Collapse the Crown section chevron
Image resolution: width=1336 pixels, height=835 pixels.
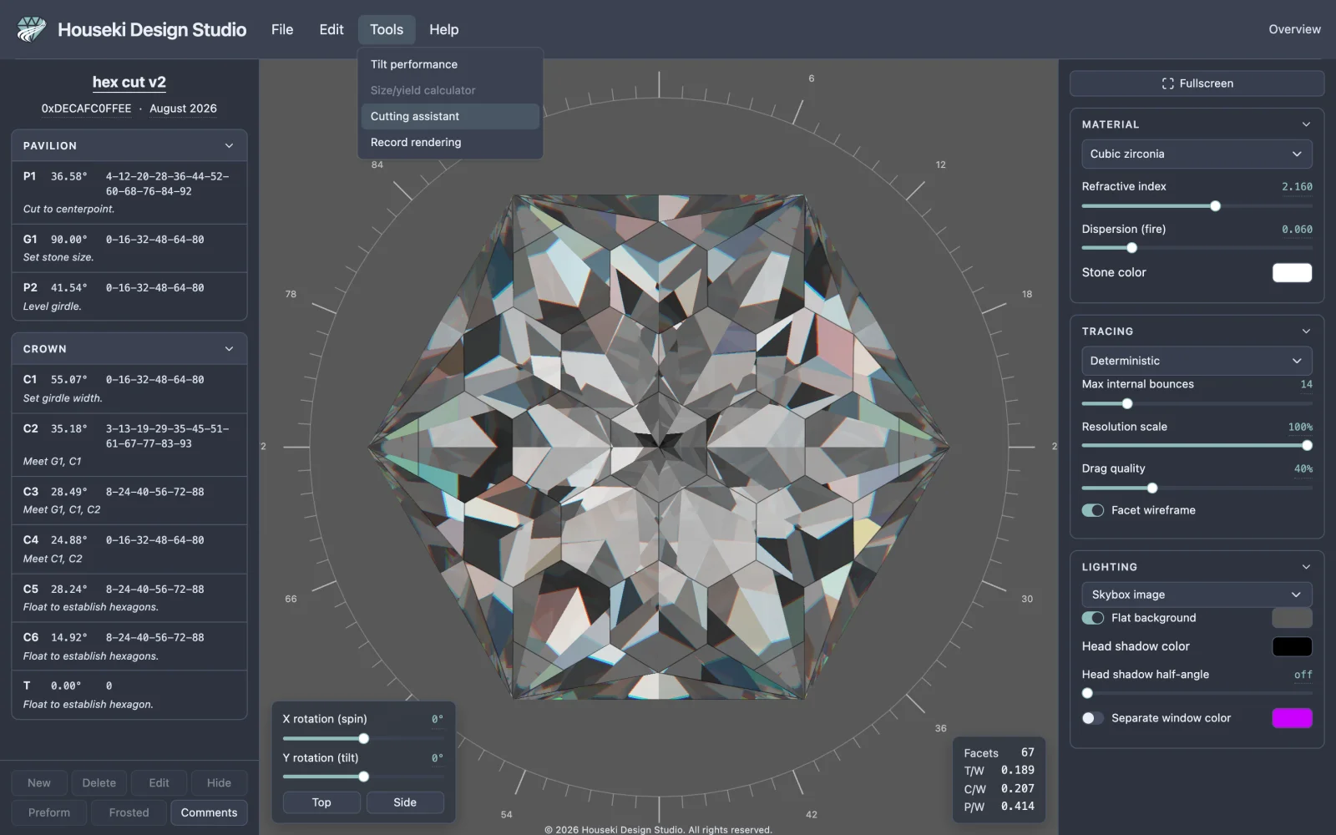tap(229, 349)
